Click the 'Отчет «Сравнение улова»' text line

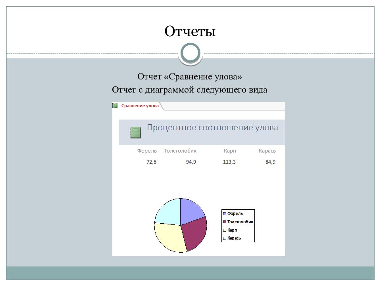point(190,77)
